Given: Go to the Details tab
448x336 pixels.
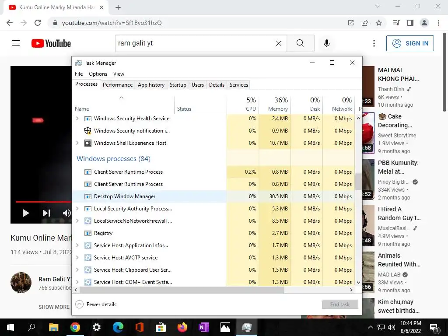Looking at the screenshot, I should tap(217, 85).
